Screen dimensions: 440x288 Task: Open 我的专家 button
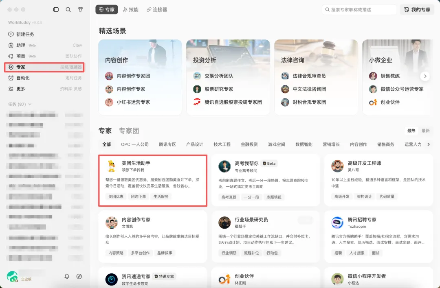click(417, 9)
